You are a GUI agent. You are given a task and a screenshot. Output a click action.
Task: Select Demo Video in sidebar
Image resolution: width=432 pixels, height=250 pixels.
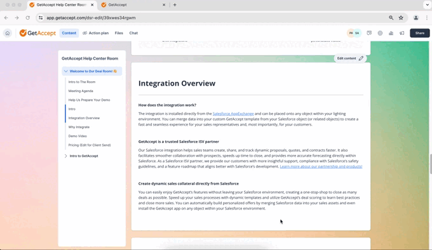(78, 136)
